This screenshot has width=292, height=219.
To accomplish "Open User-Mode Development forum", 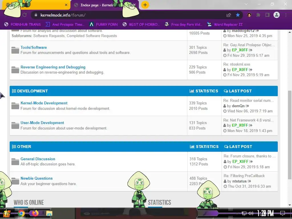I will 42,123.
